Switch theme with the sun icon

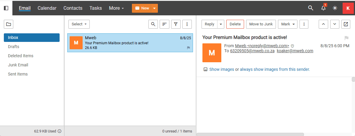[335, 8]
